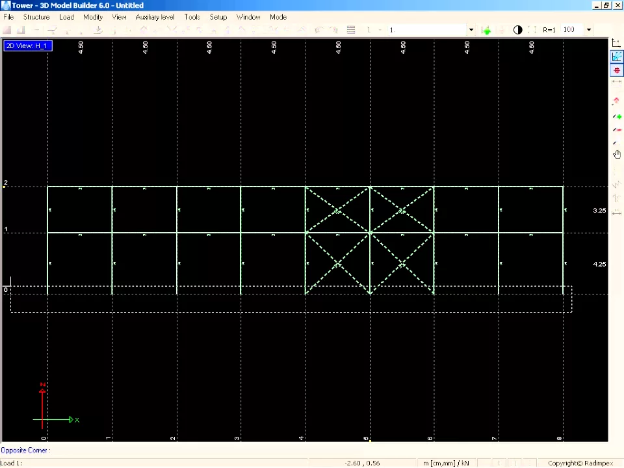
Task: Click the faded new document icon in toolbar
Action: (6, 30)
